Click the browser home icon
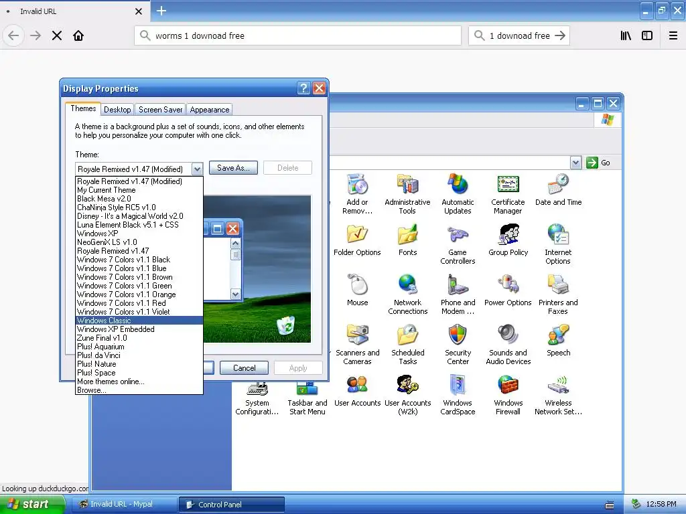Image resolution: width=686 pixels, height=514 pixels. click(78, 35)
